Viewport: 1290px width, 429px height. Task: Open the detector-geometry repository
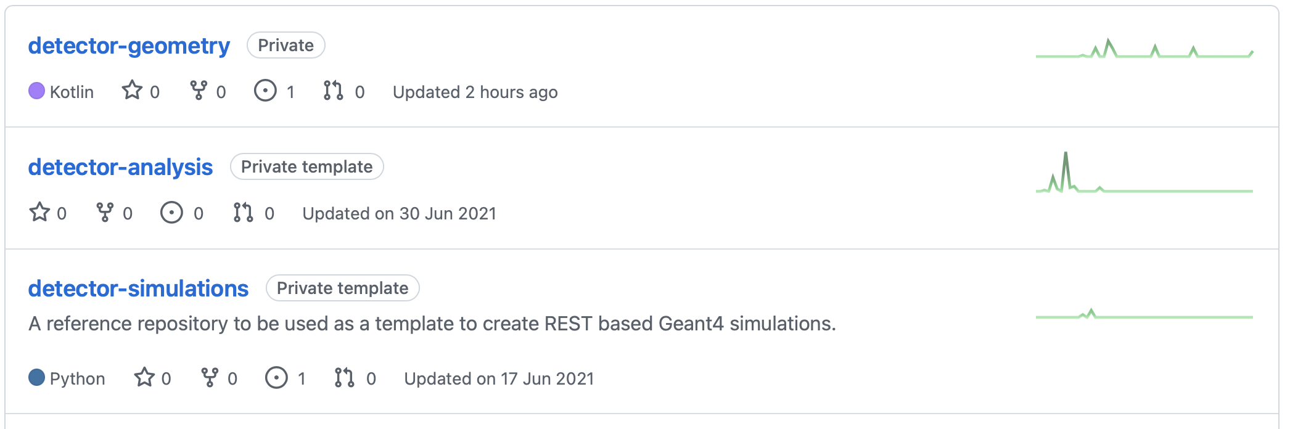tap(129, 44)
